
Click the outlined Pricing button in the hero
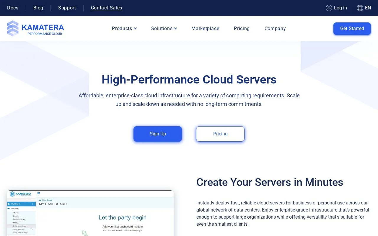(220, 134)
